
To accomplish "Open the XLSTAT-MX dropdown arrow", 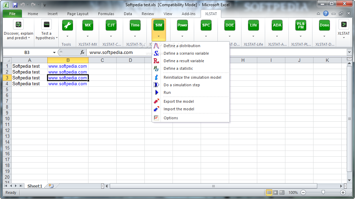I will (x=87, y=36).
